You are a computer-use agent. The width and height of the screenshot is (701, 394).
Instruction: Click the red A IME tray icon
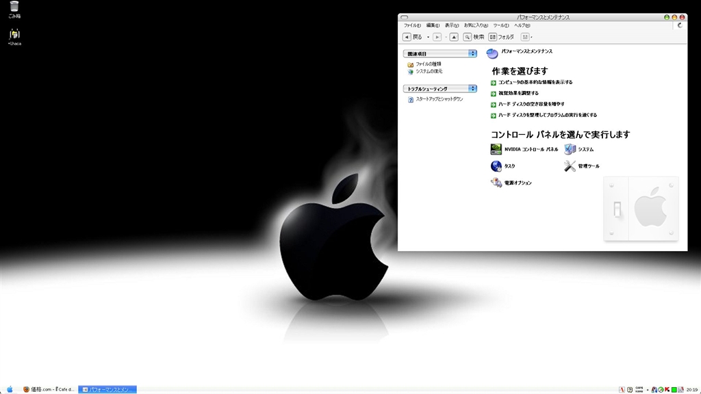(x=622, y=390)
